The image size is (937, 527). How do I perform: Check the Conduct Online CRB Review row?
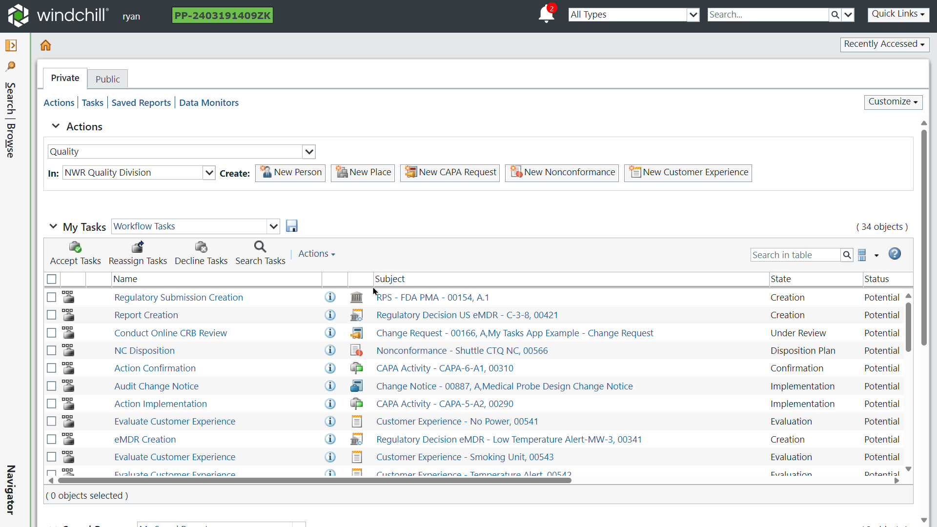(x=52, y=333)
